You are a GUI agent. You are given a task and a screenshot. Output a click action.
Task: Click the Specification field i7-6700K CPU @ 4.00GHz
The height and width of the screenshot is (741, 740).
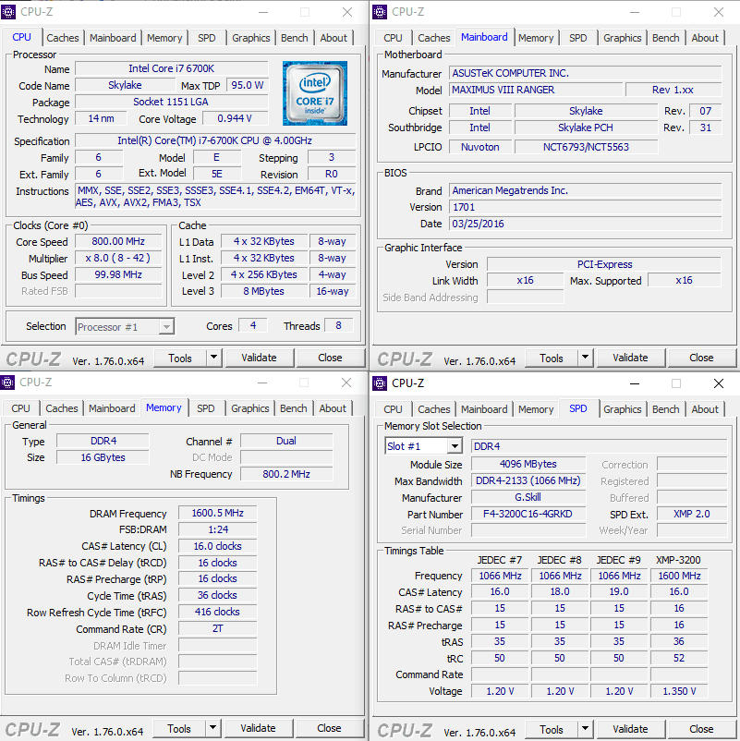(x=215, y=140)
